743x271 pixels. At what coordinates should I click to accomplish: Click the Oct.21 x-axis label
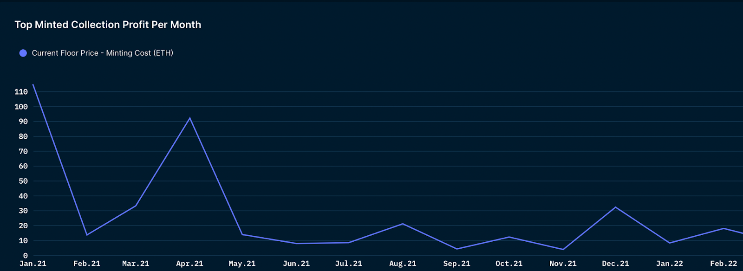click(509, 264)
